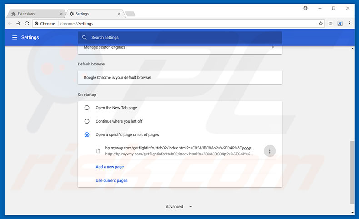Reload the current page
The width and height of the screenshot is (359, 219).
[x=27, y=23]
